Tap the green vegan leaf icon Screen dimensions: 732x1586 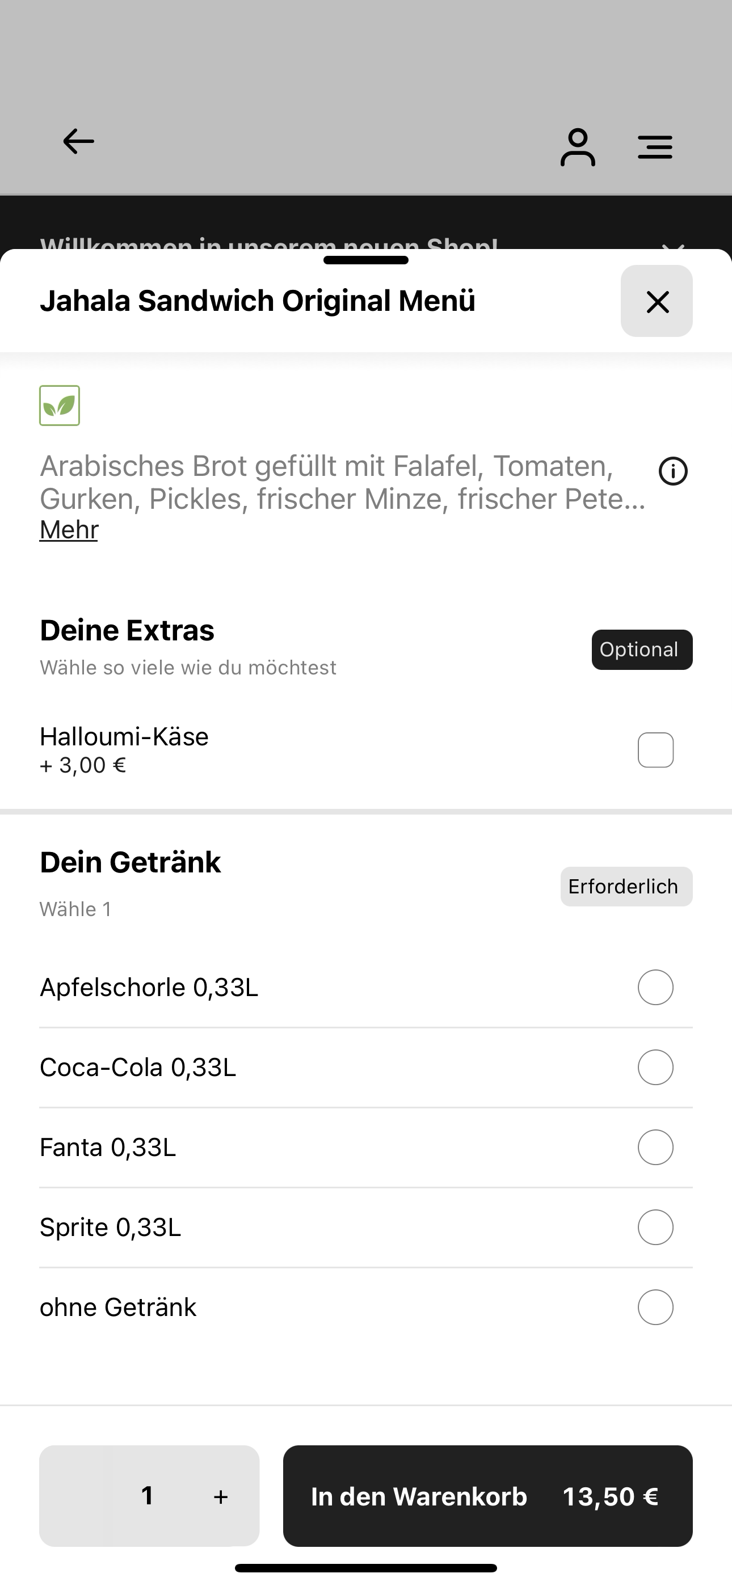pos(60,406)
